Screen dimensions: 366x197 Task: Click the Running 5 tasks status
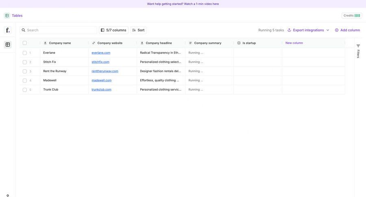pos(271,30)
